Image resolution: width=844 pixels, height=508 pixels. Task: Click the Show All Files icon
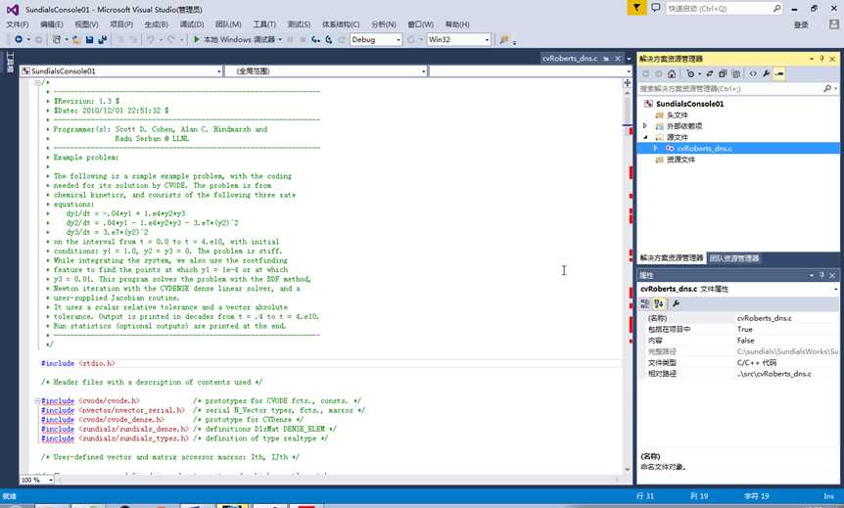[x=736, y=73]
